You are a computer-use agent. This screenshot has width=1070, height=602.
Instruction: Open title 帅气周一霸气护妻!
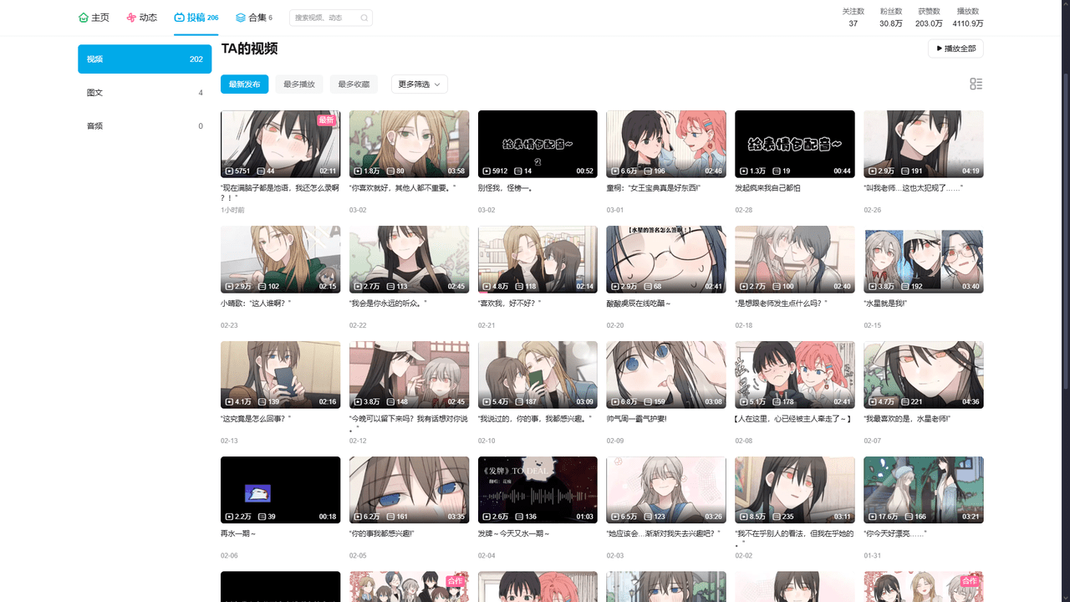pyautogui.click(x=637, y=419)
